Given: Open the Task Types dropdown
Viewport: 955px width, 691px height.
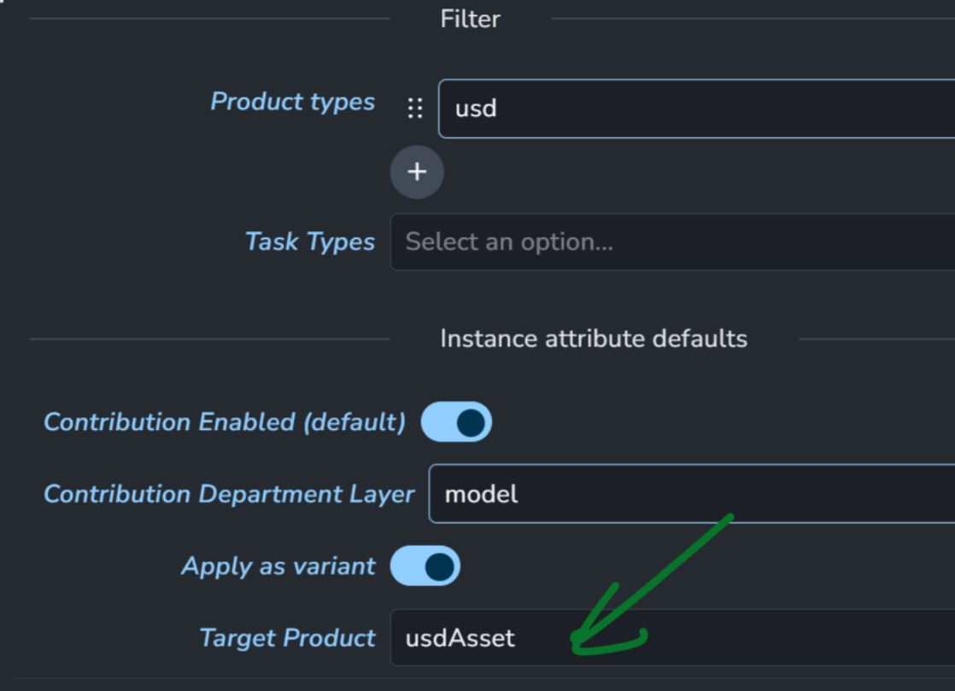Looking at the screenshot, I should pyautogui.click(x=672, y=242).
